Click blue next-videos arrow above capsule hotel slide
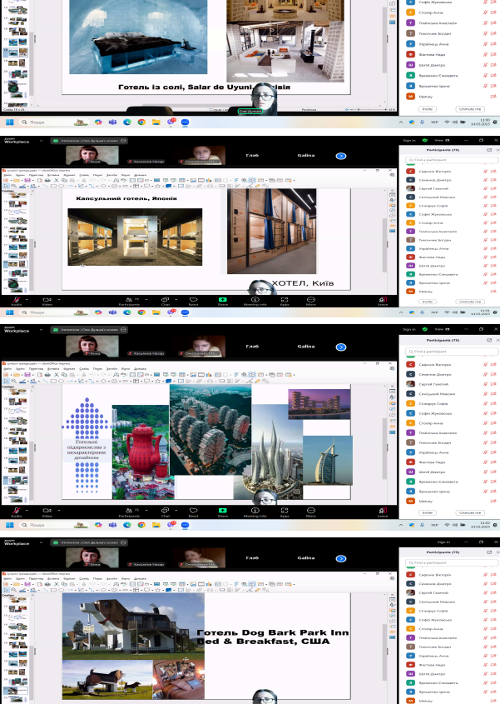This screenshot has width=500, height=704. tap(340, 156)
